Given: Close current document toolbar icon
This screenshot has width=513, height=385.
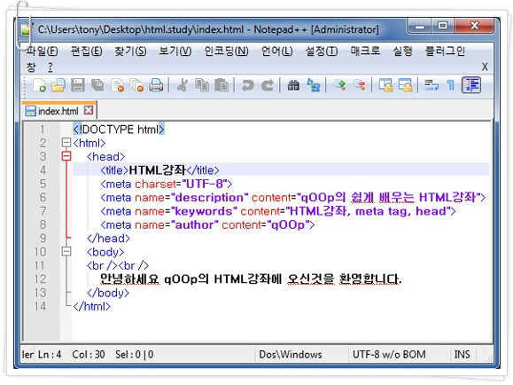Looking at the screenshot, I should pos(117,85).
